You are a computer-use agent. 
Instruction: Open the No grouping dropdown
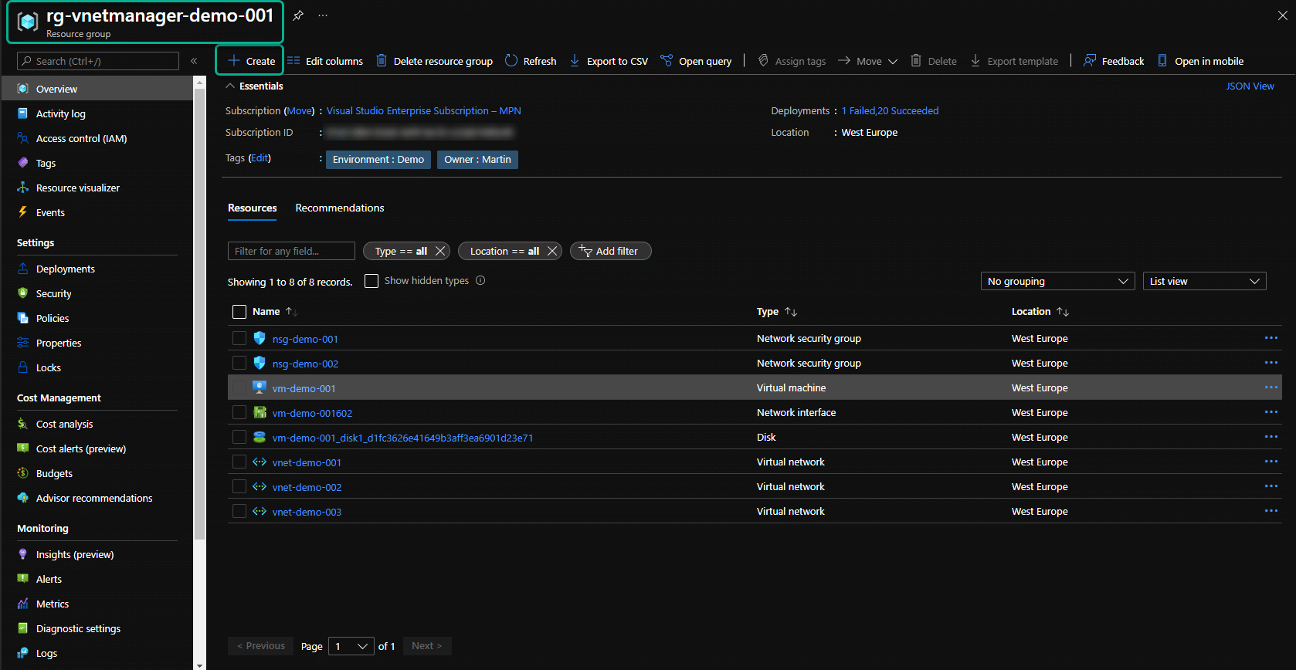(x=1057, y=281)
